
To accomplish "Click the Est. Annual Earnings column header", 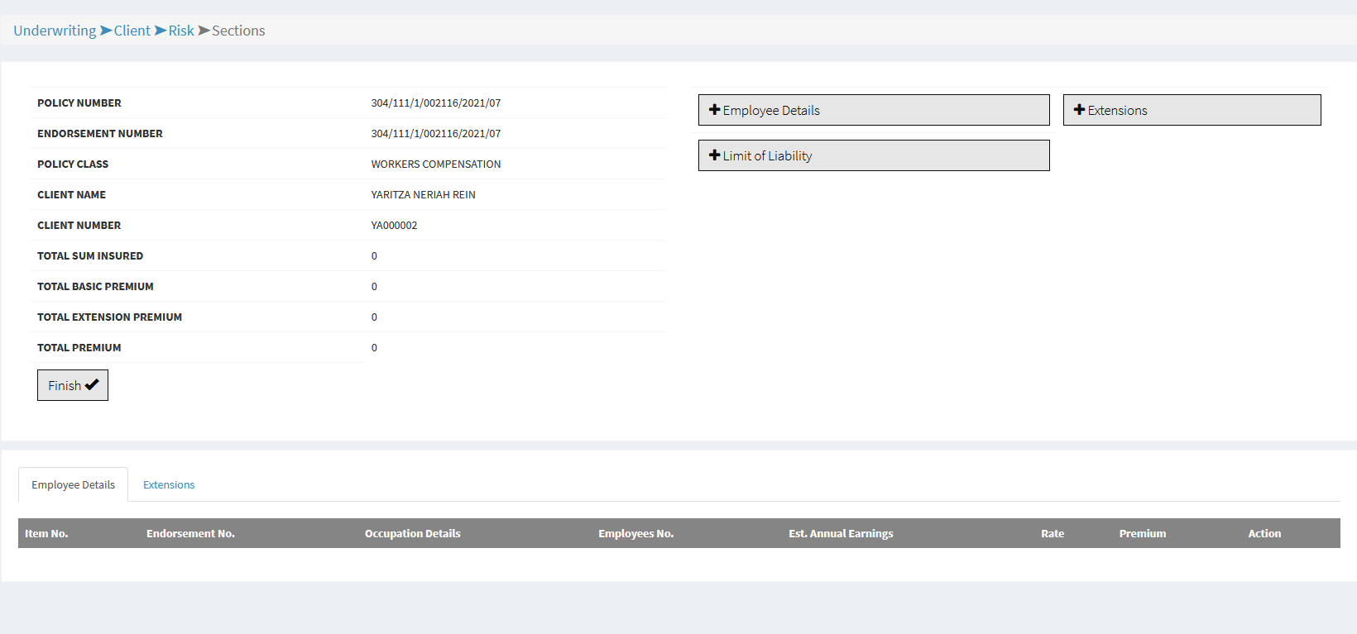I will [x=841, y=534].
